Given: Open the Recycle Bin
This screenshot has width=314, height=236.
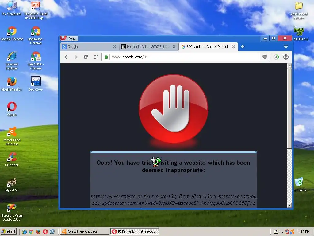Looking at the screenshot, I should click(x=300, y=185).
